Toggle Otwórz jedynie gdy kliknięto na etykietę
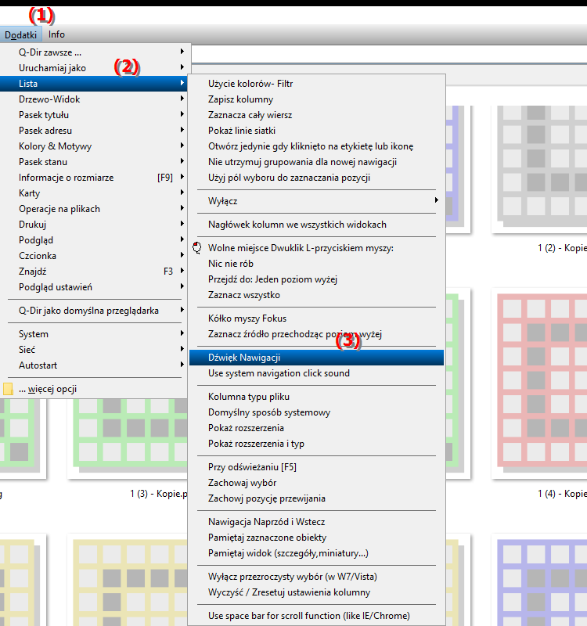 pos(316,146)
